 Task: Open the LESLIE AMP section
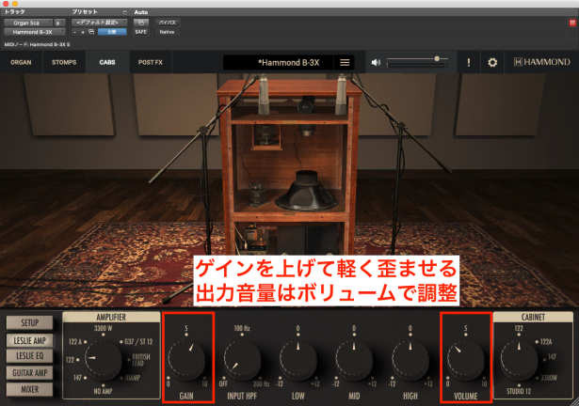pos(30,341)
